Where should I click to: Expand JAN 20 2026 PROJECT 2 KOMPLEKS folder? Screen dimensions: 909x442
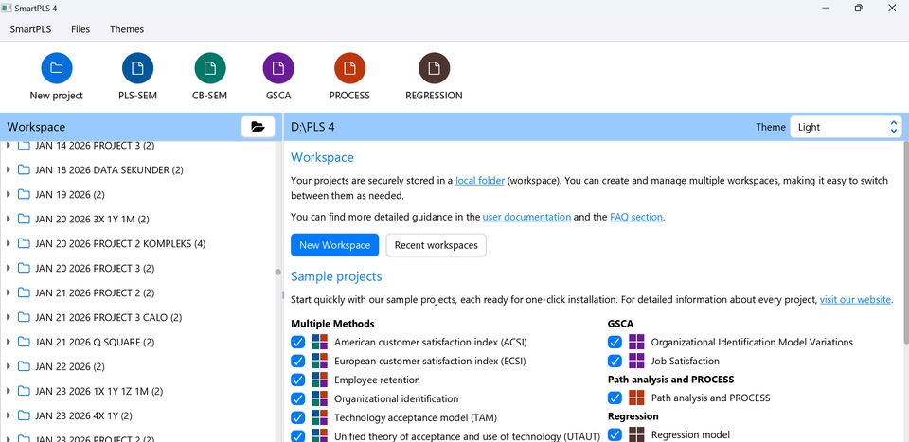click(x=9, y=243)
